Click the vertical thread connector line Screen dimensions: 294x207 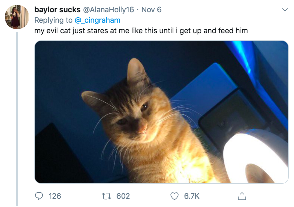(x=17, y=119)
